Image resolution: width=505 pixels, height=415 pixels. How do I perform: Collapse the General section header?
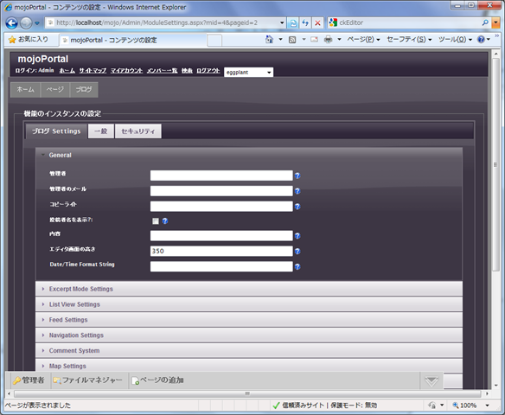coord(249,155)
